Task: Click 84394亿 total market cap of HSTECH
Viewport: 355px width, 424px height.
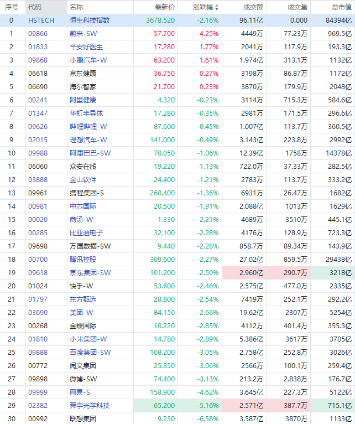Action: tap(338, 20)
